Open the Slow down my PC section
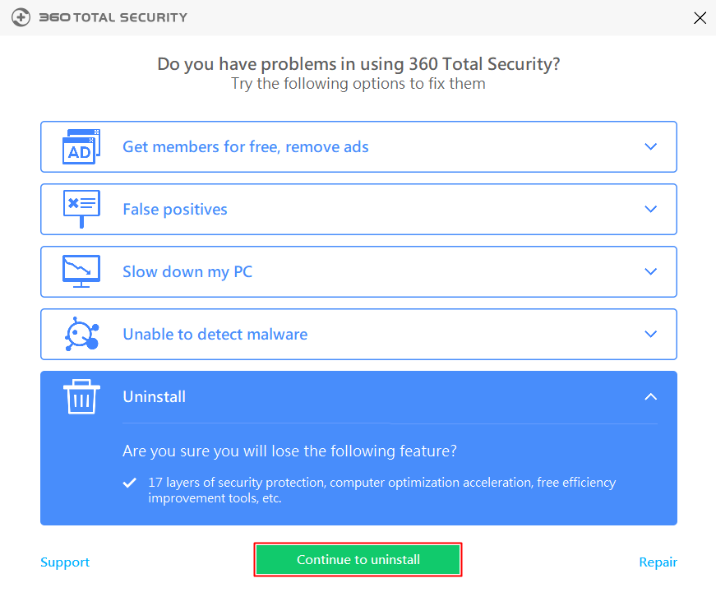Viewport: 716px width, 606px height. tap(650, 271)
